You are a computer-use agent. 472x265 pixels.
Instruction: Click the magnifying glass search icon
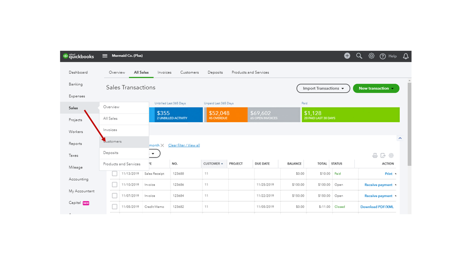(x=359, y=56)
